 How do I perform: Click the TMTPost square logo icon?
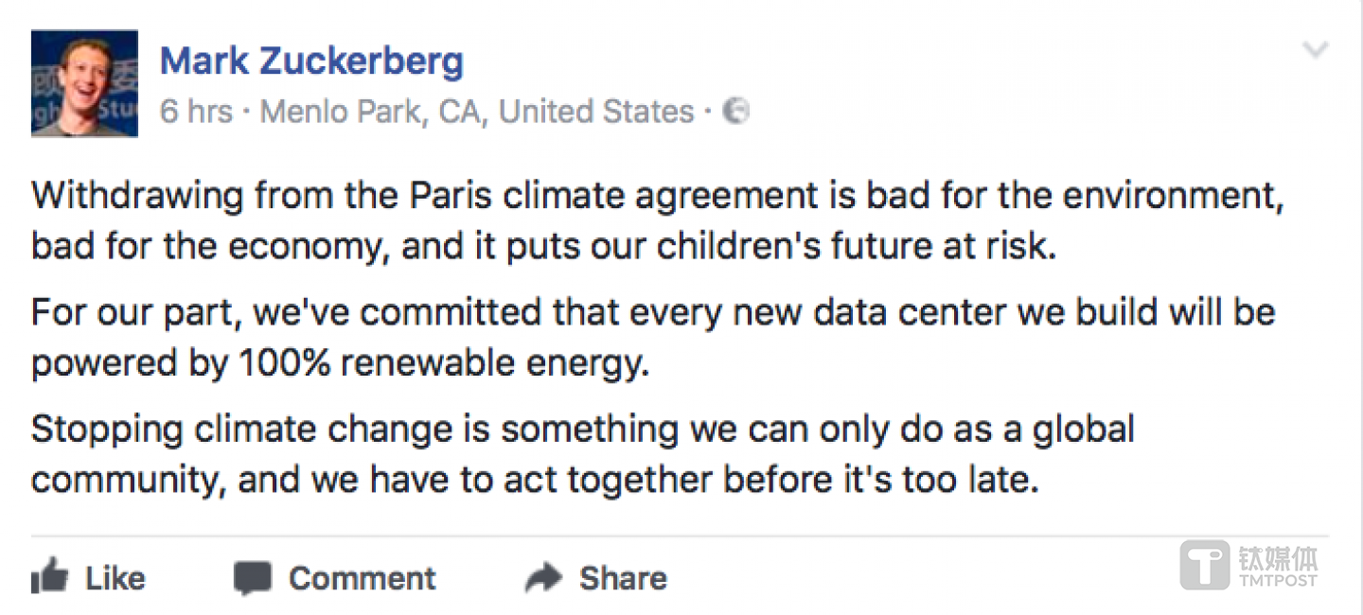point(1205,565)
